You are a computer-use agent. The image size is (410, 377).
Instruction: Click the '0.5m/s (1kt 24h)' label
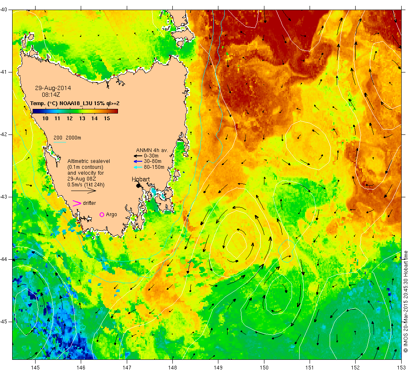[86, 185]
